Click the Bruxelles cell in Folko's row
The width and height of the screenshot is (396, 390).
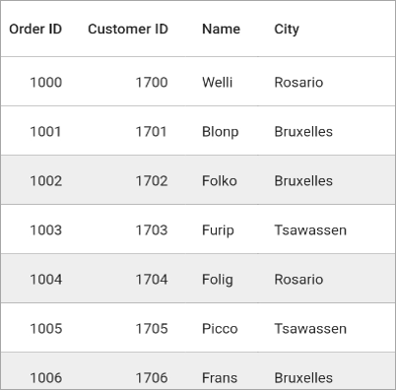(303, 181)
